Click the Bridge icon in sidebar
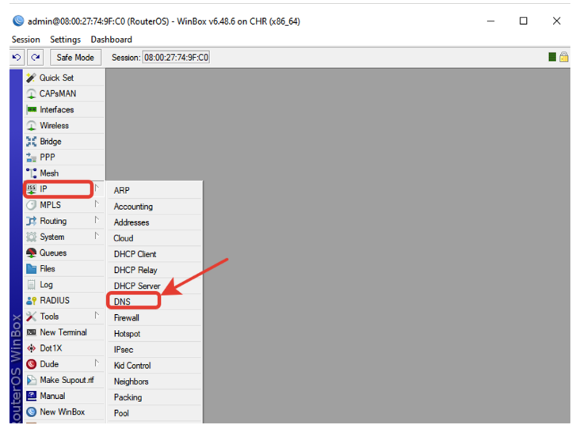The height and width of the screenshot is (425, 572). 32,142
